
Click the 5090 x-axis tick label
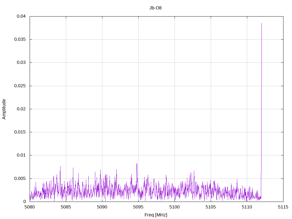pos(102,207)
